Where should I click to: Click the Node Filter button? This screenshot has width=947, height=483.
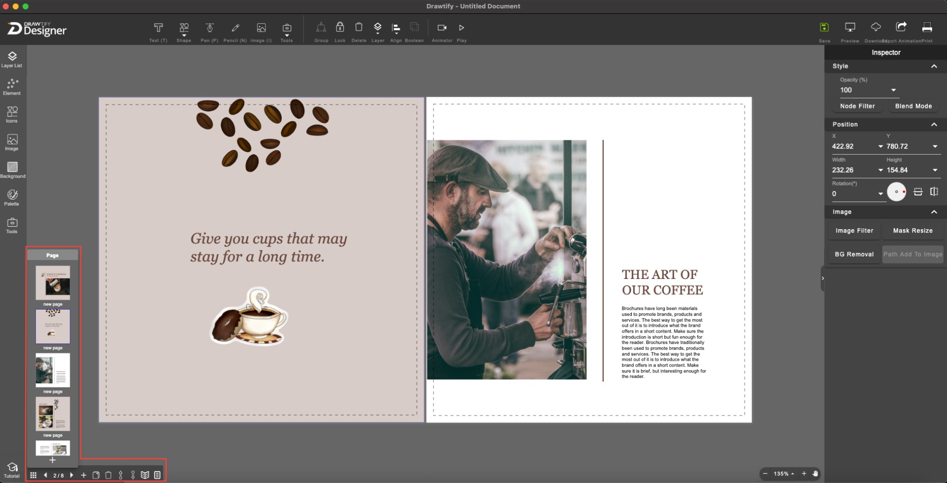coord(857,106)
